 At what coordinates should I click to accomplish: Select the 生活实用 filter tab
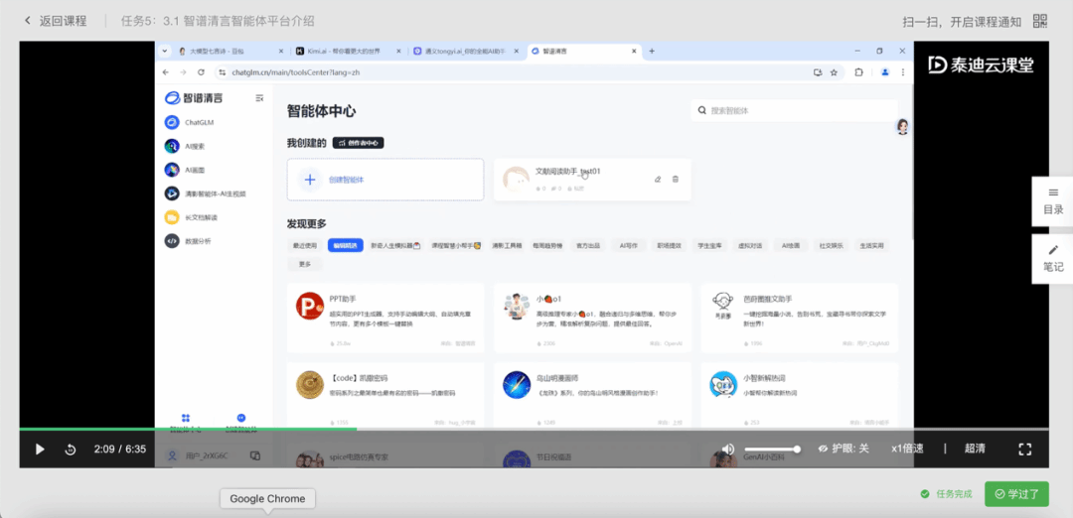pos(872,245)
